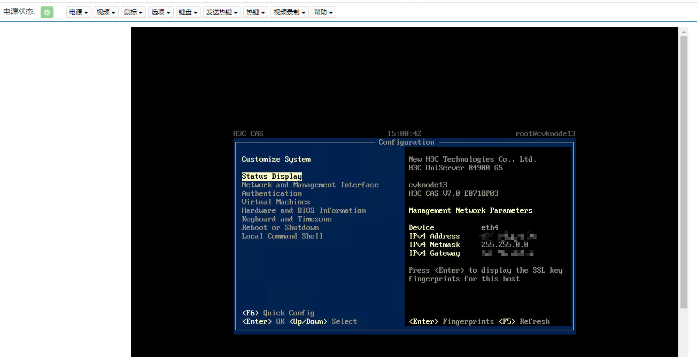This screenshot has height=357, width=697.
Task: Select Keyboard and Timezone entry
Action: click(x=286, y=219)
